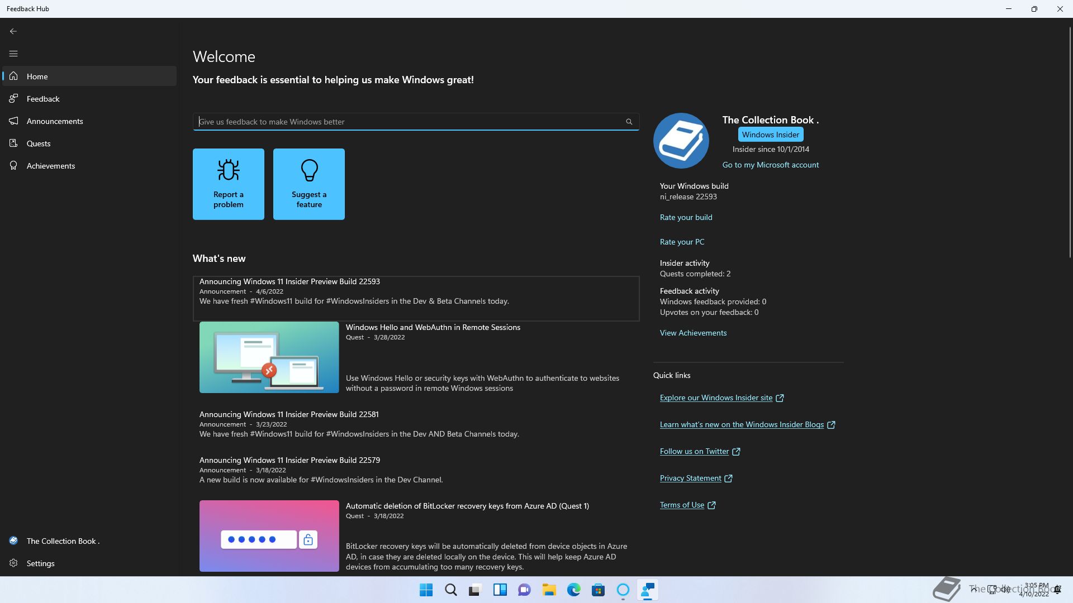Click the Report a problem tile
The height and width of the screenshot is (603, 1073).
click(229, 184)
